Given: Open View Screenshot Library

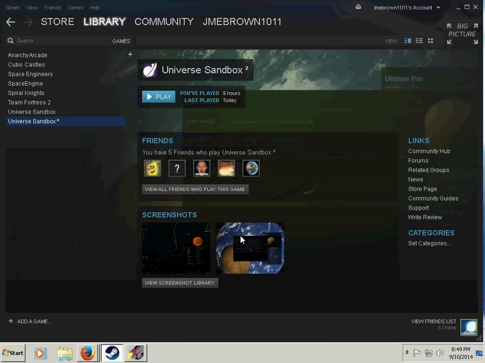Looking at the screenshot, I should (x=180, y=283).
